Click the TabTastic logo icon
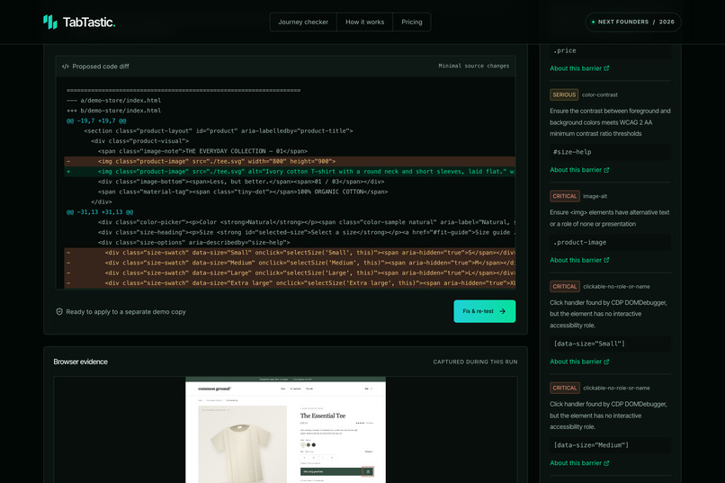This screenshot has width=725, height=483. pyautogui.click(x=50, y=22)
